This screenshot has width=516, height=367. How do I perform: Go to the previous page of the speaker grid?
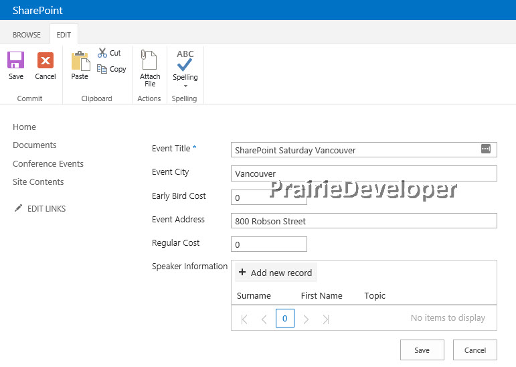[264, 319]
